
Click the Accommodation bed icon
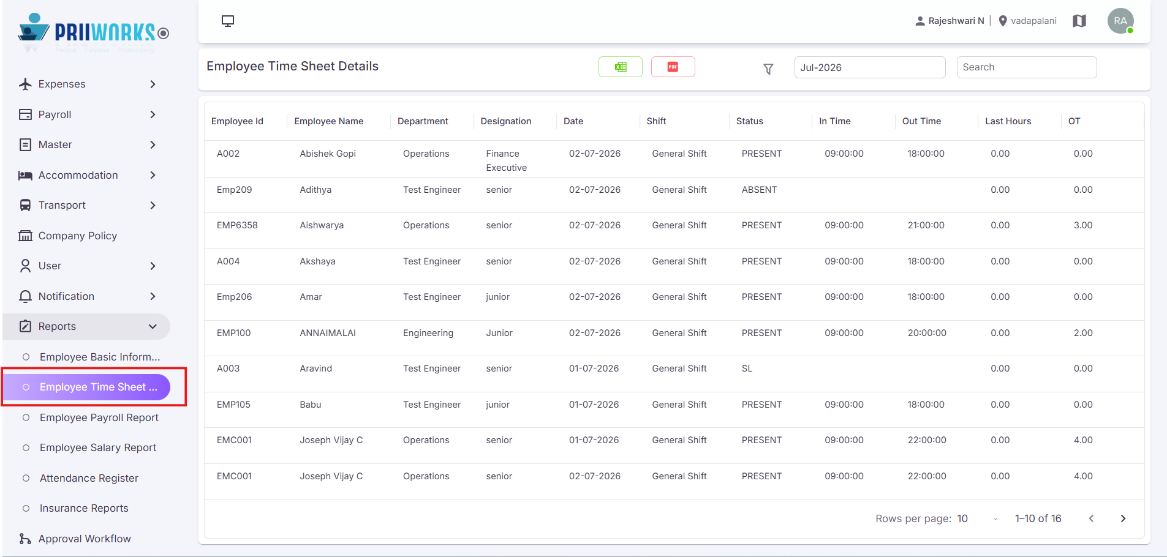[25, 175]
